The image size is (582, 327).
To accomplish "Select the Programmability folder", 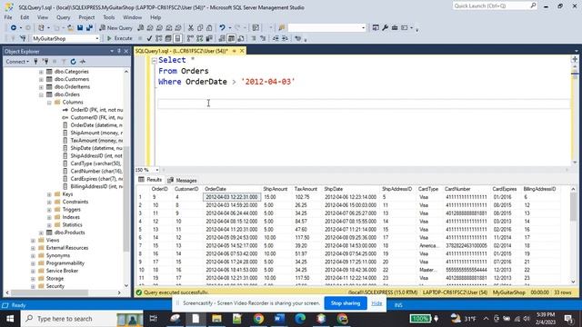I will pos(65,263).
